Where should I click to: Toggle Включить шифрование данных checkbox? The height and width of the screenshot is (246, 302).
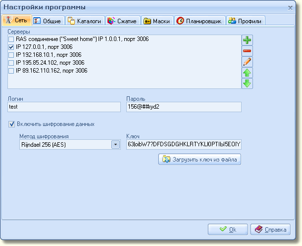pos(11,124)
